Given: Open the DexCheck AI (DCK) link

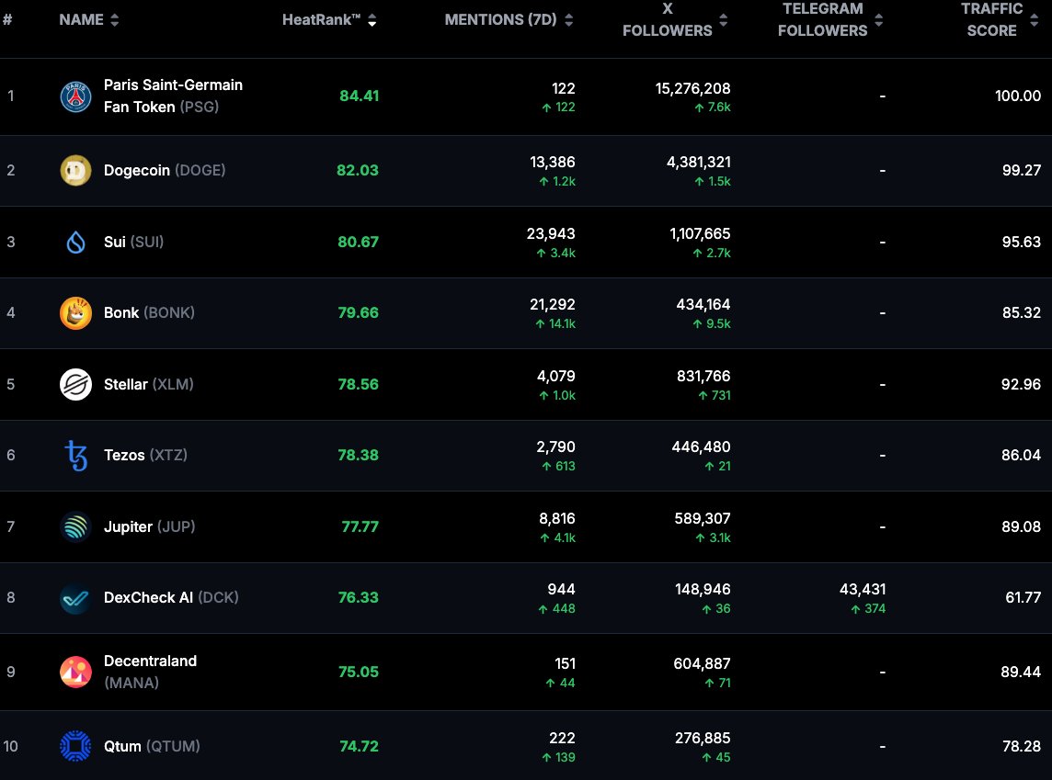Looking at the screenshot, I should click(x=171, y=598).
